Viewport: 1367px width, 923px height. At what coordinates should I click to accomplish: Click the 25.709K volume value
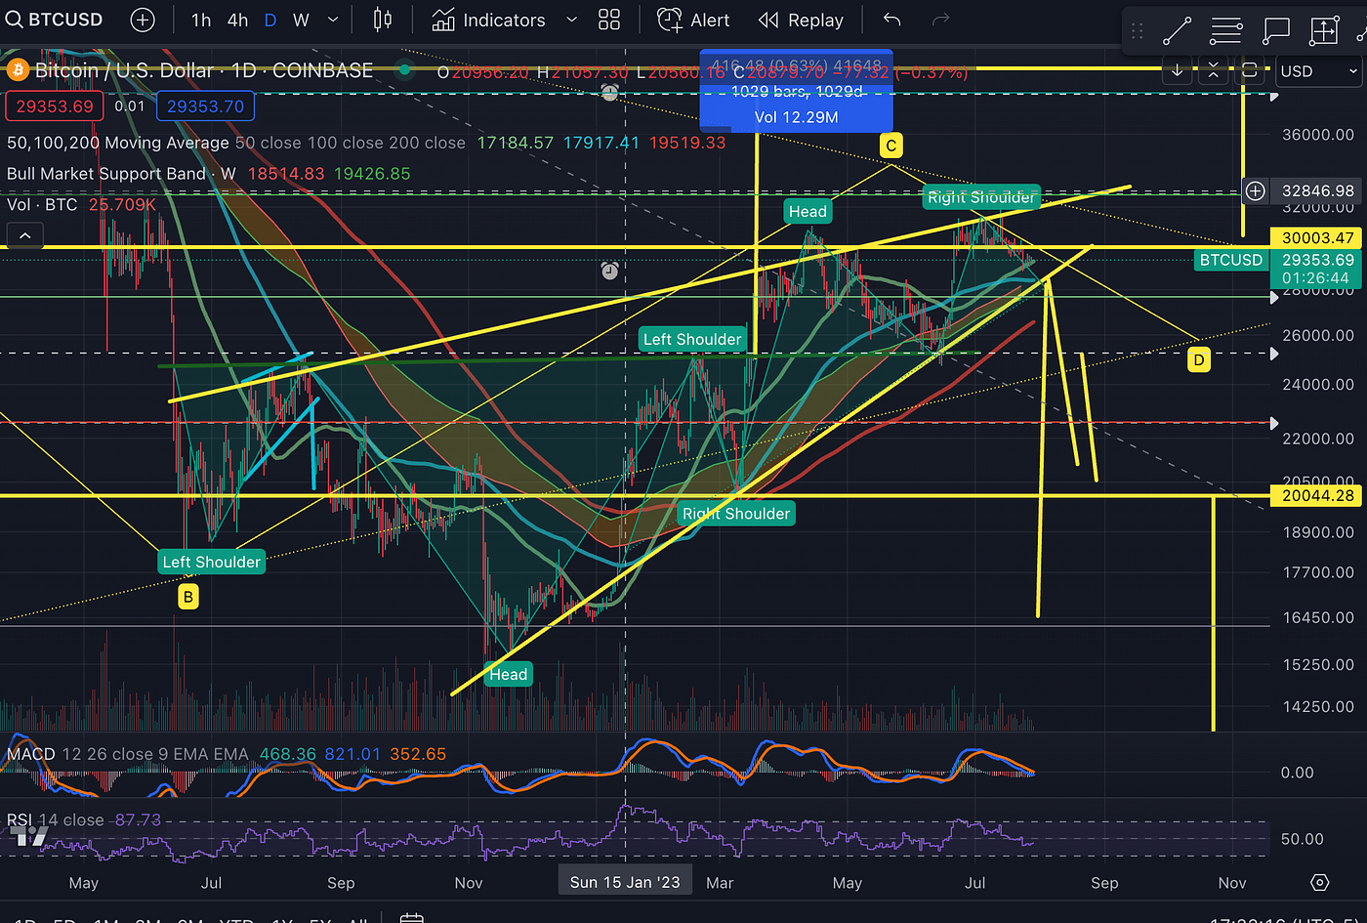point(122,204)
